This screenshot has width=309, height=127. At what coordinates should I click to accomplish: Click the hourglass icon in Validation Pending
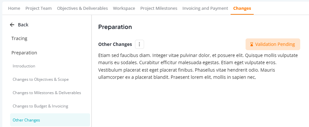(252, 44)
